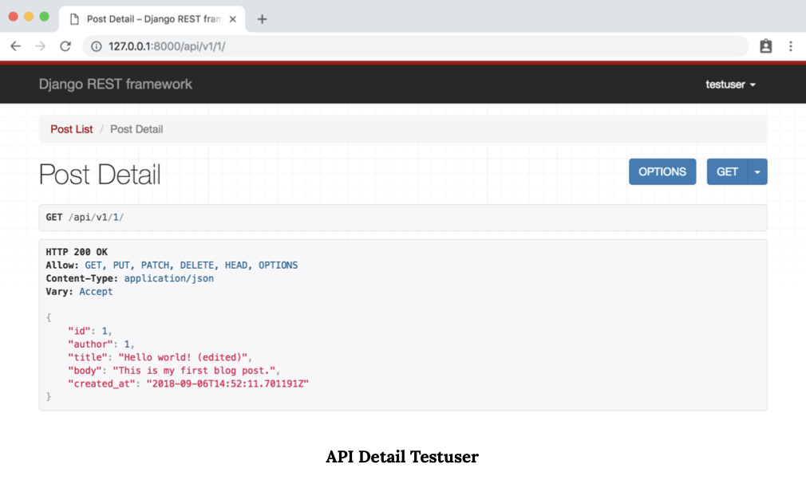
Task: Click the browser forward arrow
Action: coord(40,46)
